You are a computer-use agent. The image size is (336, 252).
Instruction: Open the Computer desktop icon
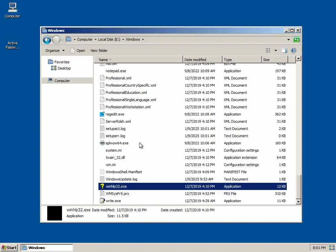12,10
